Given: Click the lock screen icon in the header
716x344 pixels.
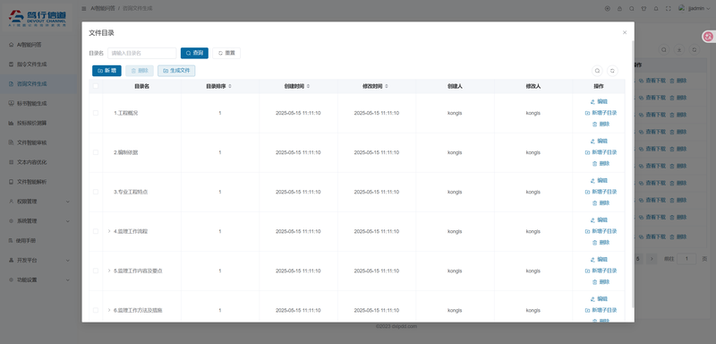Looking at the screenshot, I should (619, 8).
